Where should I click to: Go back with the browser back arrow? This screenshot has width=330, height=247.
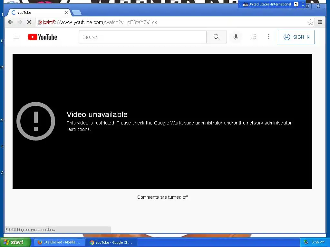[x=10, y=22]
